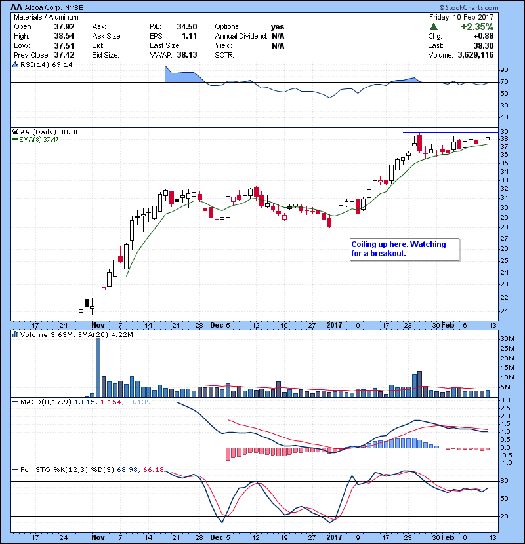Click the EMA(8) 37.47 legend text
Screen dimensions: 525x544
point(39,140)
